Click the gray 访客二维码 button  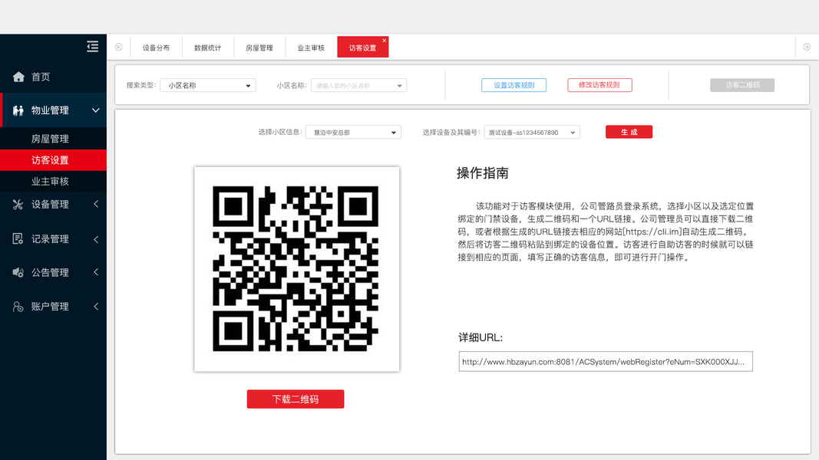click(742, 85)
